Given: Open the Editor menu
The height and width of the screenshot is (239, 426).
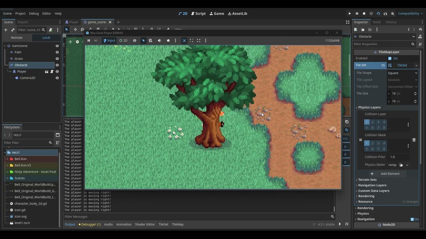Looking at the screenshot, I should [x=47, y=14].
